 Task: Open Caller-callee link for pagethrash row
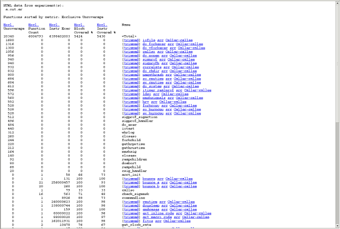coord(188,75)
